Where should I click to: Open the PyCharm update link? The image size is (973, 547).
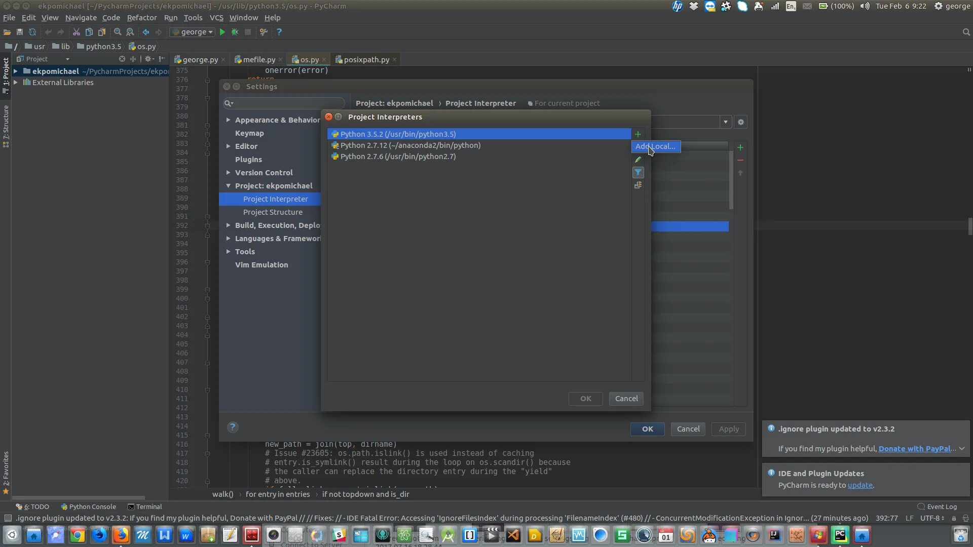click(860, 485)
